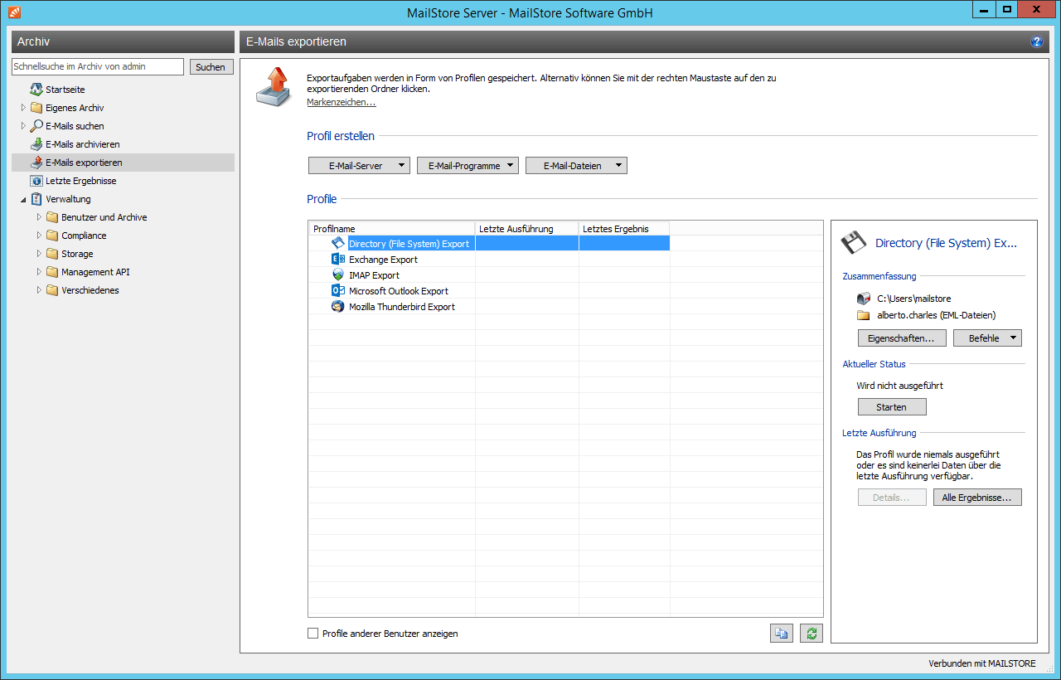Expand the Management API tree node
Viewport: 1061px width, 680px height.
coord(39,272)
